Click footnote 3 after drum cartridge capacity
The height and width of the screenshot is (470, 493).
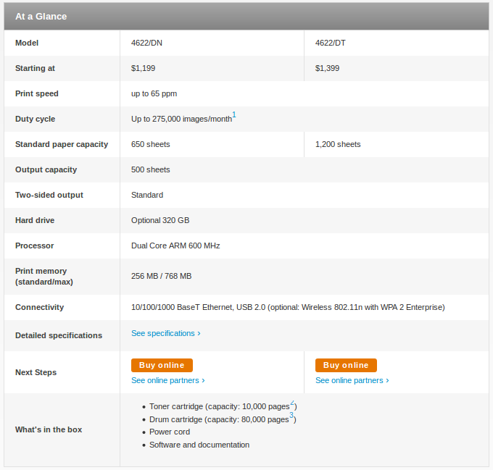click(x=291, y=416)
